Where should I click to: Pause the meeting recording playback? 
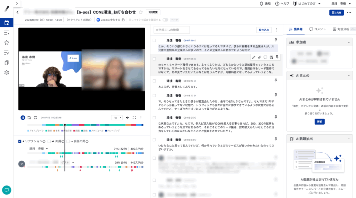tap(23, 118)
